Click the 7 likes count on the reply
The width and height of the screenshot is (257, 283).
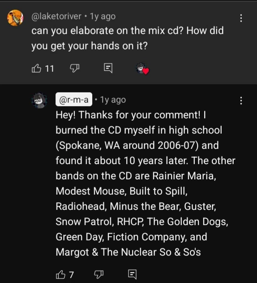(72, 275)
